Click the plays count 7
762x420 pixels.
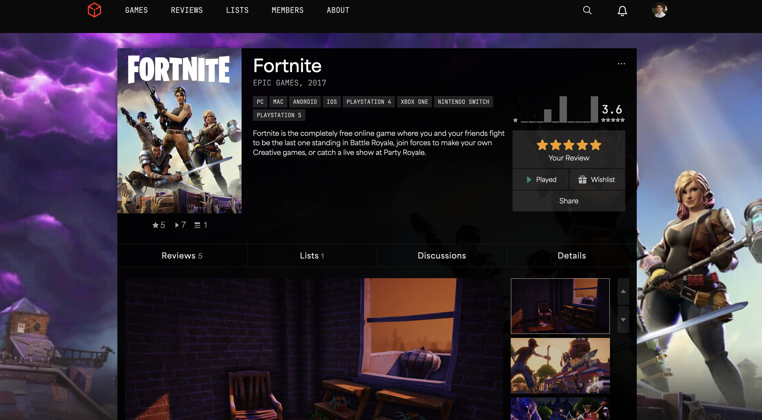(x=180, y=225)
